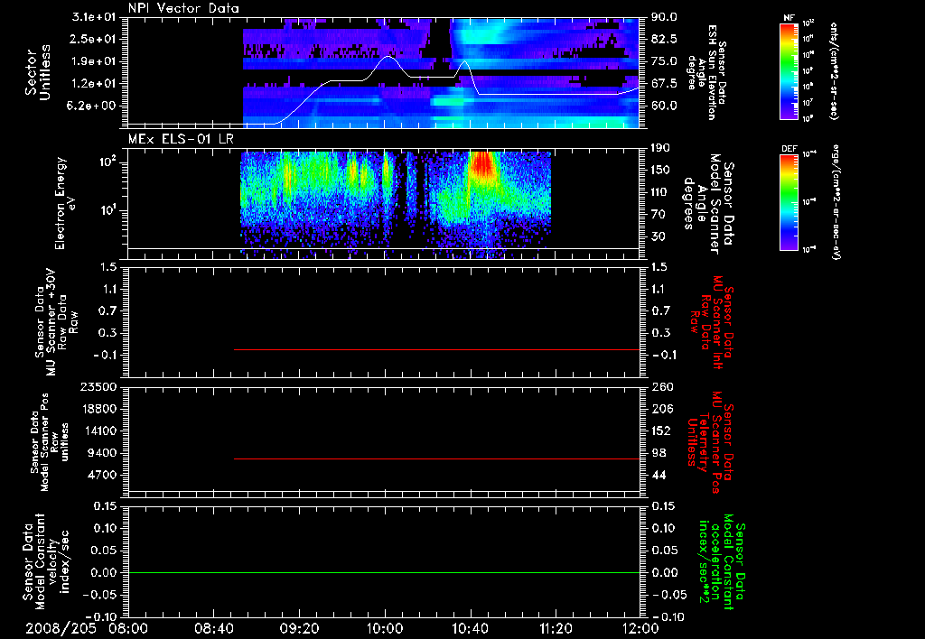
Task: Click the '98' telemetry tick label
Action: (659, 453)
